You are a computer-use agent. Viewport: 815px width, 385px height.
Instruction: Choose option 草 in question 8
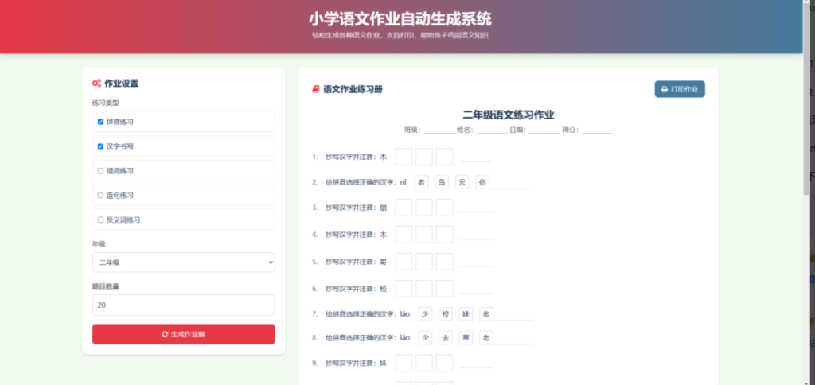pyautogui.click(x=466, y=338)
